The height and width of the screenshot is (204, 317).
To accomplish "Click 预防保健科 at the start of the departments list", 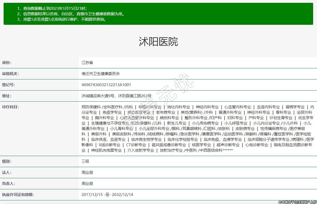I will pyautogui.click(x=91, y=107).
